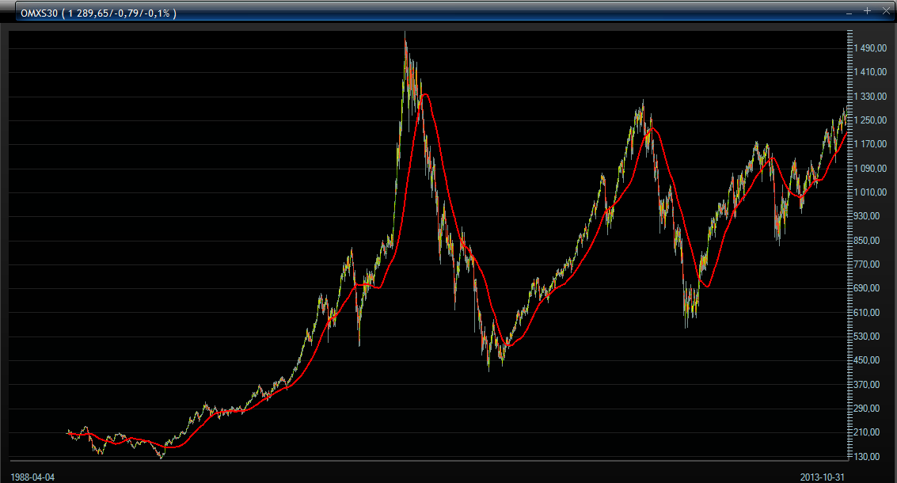Screen dimensions: 897x483
Task: Click the 1 330,00 price axis label
Action: pyautogui.click(x=870, y=97)
